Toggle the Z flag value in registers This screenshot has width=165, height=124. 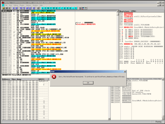pyautogui.click(x=122, y=35)
